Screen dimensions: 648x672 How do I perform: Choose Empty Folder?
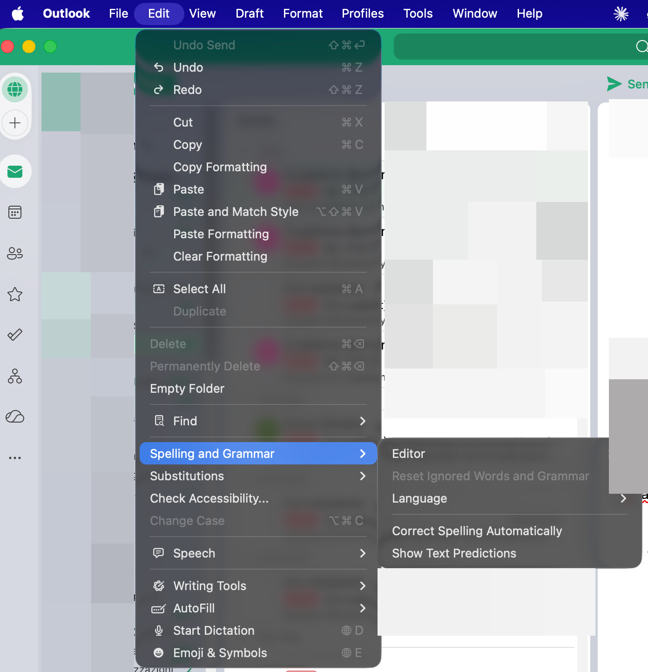[258, 389]
